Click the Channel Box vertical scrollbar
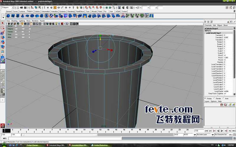The width and height of the screenshot is (236, 147). click(234, 54)
